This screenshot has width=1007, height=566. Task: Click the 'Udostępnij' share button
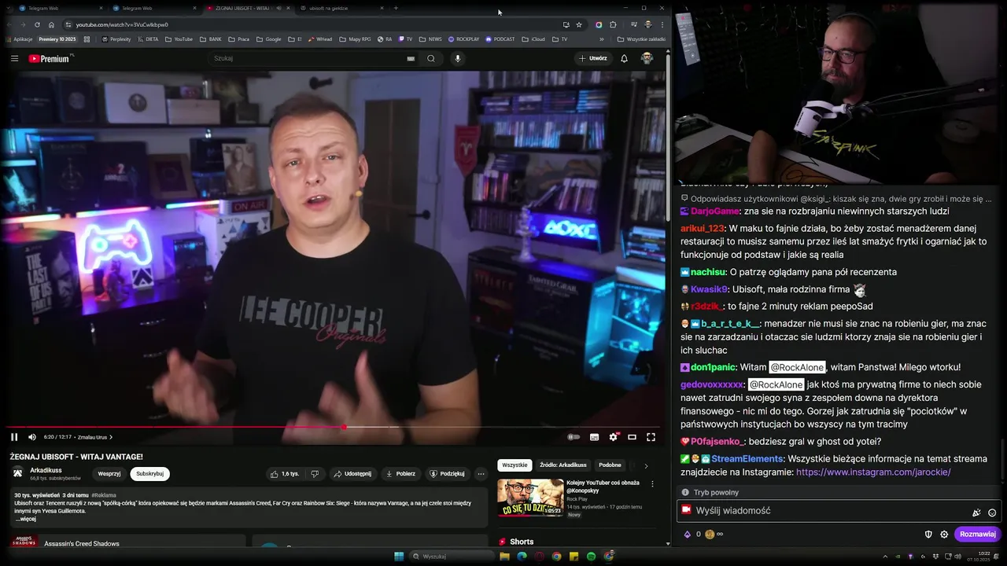pos(352,474)
